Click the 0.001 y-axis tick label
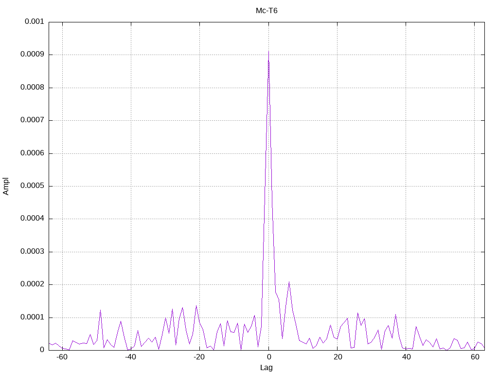 click(35, 21)
